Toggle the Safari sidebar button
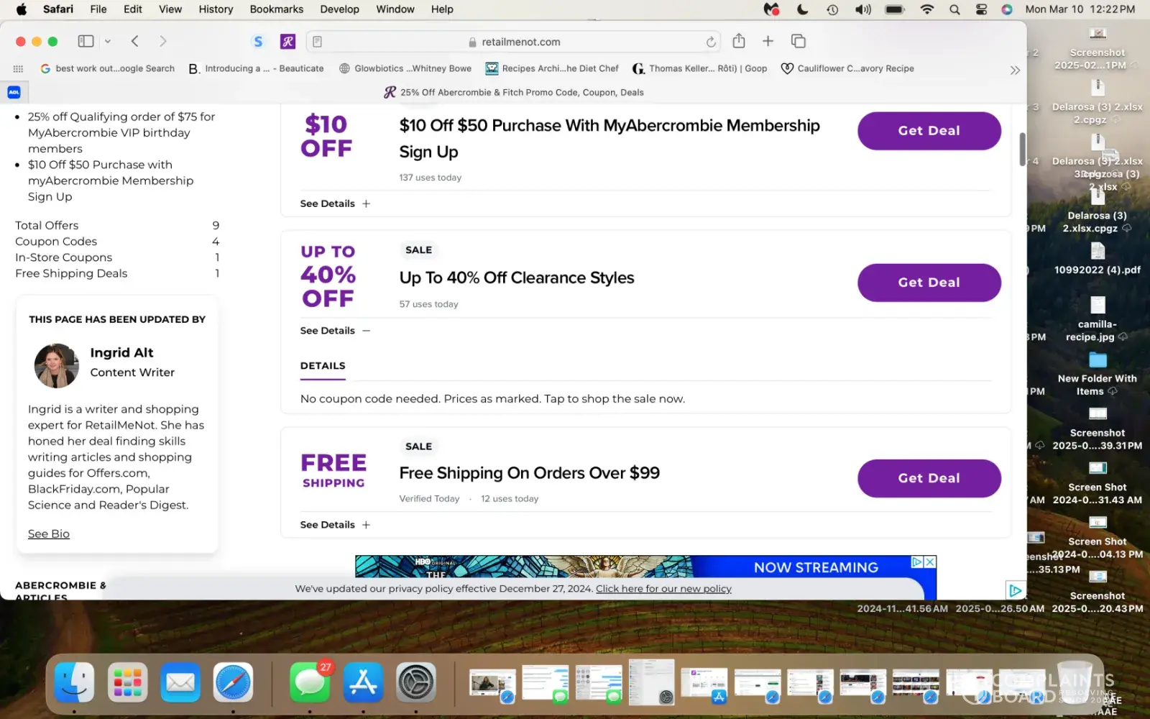 86,41
